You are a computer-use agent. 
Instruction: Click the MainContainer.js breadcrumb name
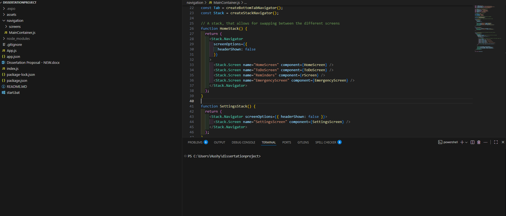coord(227,2)
